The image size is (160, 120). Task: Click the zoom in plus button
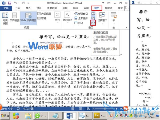(117, 109)
